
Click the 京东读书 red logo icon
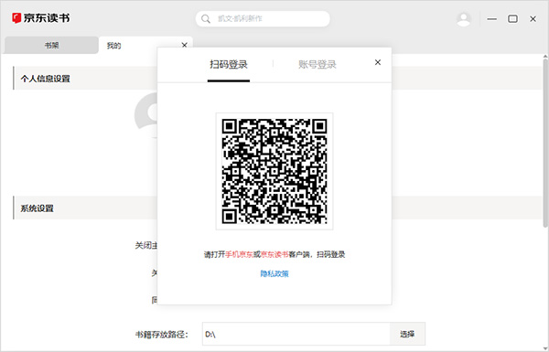coord(16,18)
